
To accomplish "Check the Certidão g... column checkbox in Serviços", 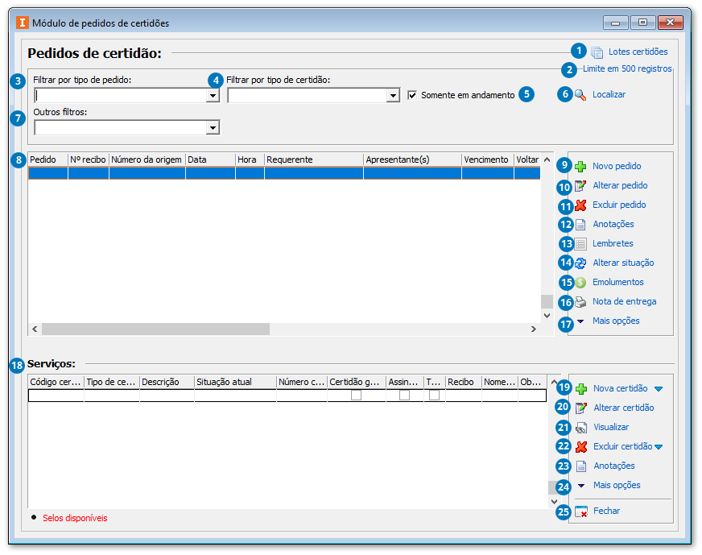I will coord(356,396).
